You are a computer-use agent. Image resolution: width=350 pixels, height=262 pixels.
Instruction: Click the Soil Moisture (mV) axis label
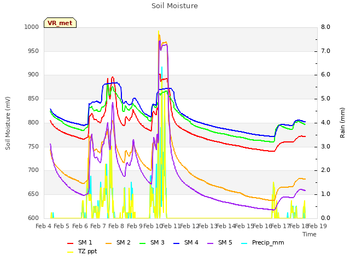click(x=8, y=123)
